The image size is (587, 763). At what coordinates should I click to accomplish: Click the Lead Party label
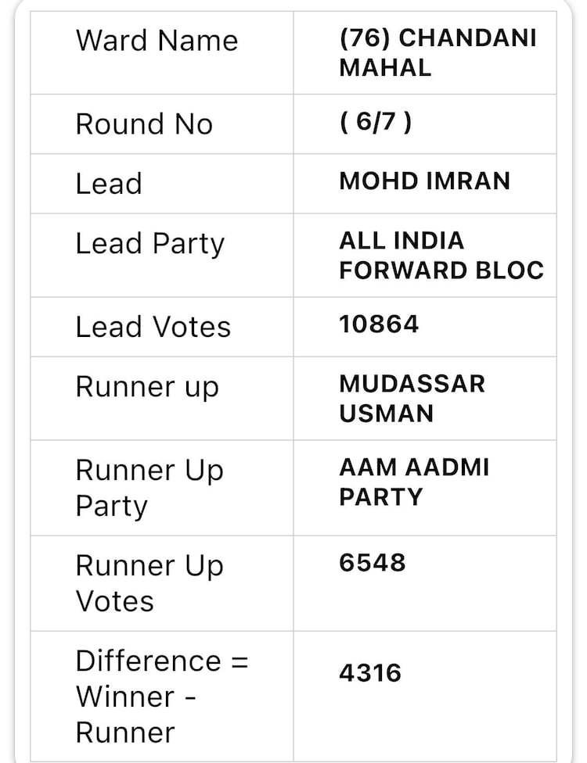tap(149, 243)
